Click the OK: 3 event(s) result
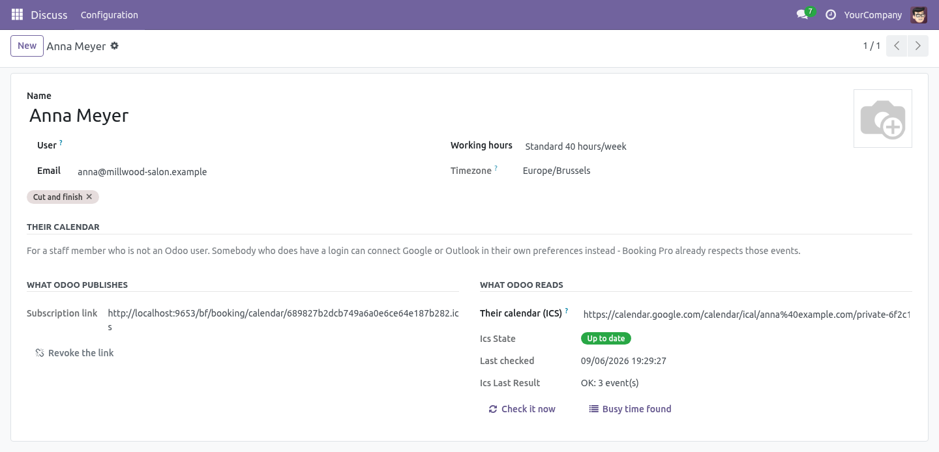This screenshot has height=452, width=939. point(610,383)
